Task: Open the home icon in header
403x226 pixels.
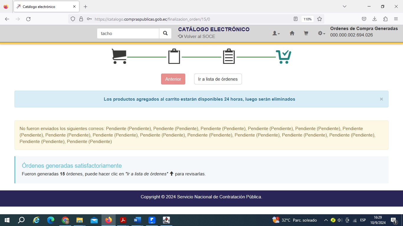Action: pyautogui.click(x=292, y=34)
